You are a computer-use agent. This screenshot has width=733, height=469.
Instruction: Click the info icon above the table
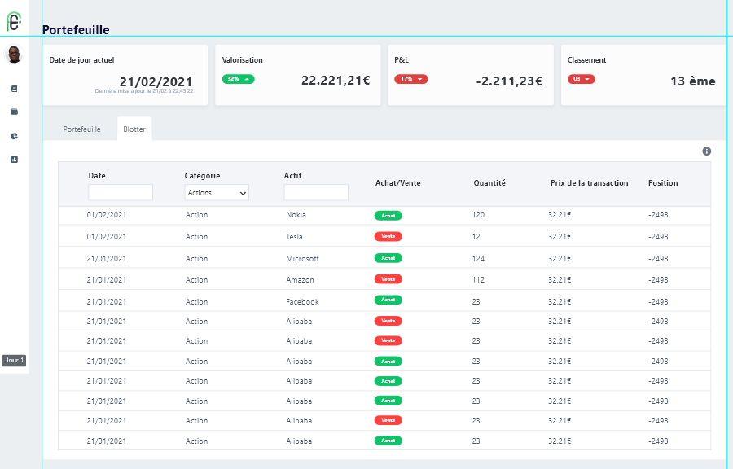point(706,151)
